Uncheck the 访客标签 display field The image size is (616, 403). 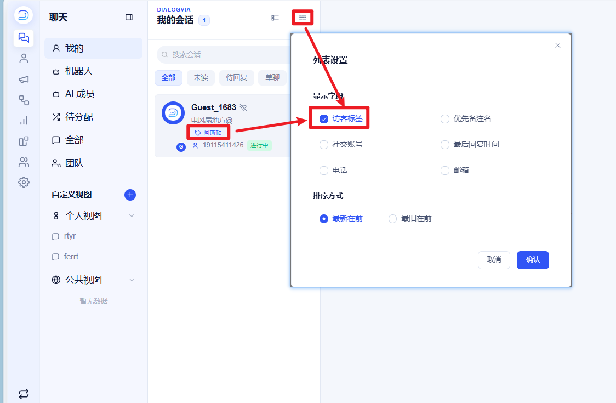pyautogui.click(x=324, y=119)
